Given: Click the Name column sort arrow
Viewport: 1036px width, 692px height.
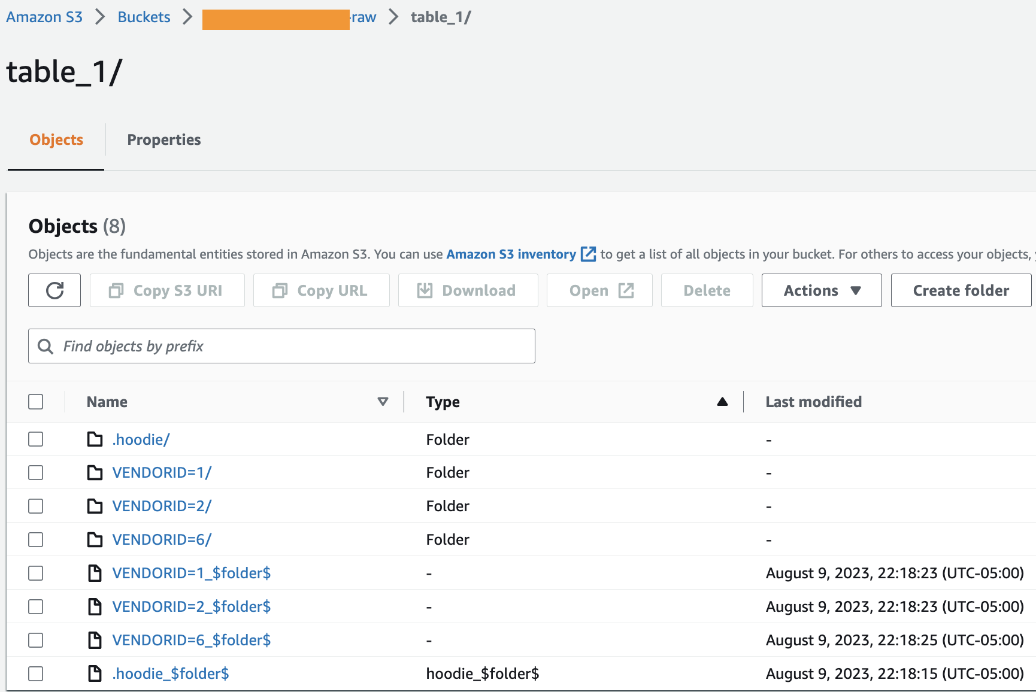Looking at the screenshot, I should click(383, 402).
